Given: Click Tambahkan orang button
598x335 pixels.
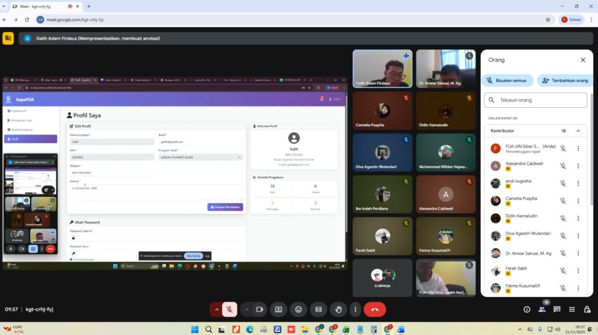Looking at the screenshot, I should [564, 80].
